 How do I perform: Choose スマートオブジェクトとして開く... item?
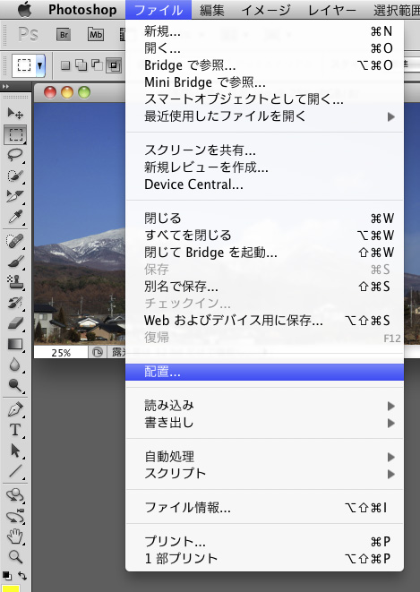(264, 99)
